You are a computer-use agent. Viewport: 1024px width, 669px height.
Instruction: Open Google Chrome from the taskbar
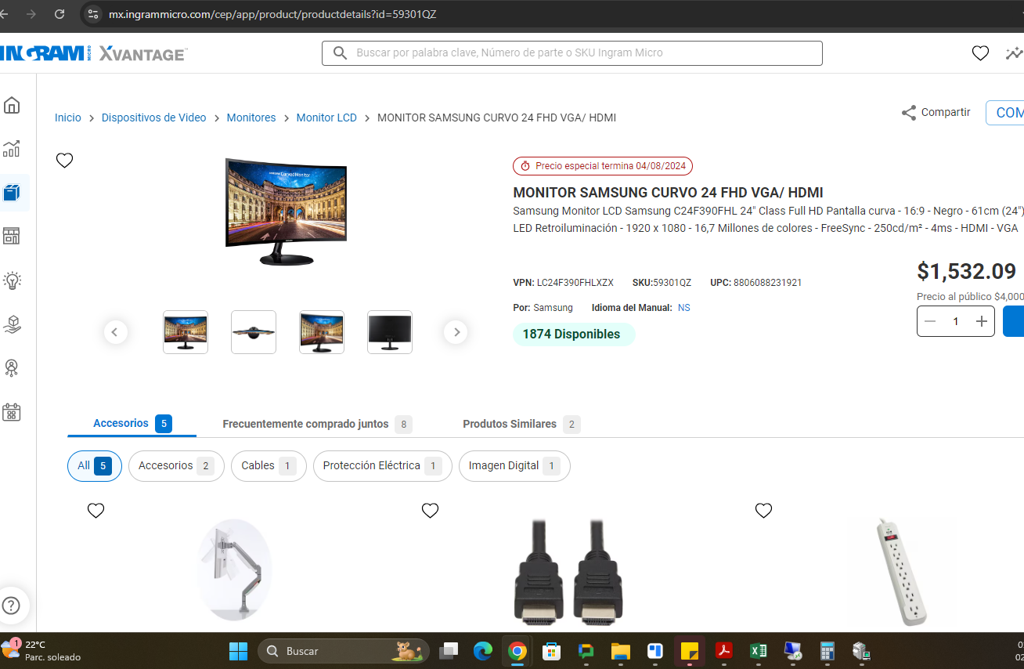(x=517, y=651)
